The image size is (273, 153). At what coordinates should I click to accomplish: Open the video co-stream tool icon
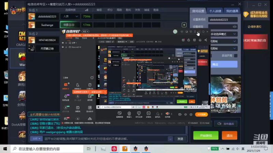tap(66, 98)
